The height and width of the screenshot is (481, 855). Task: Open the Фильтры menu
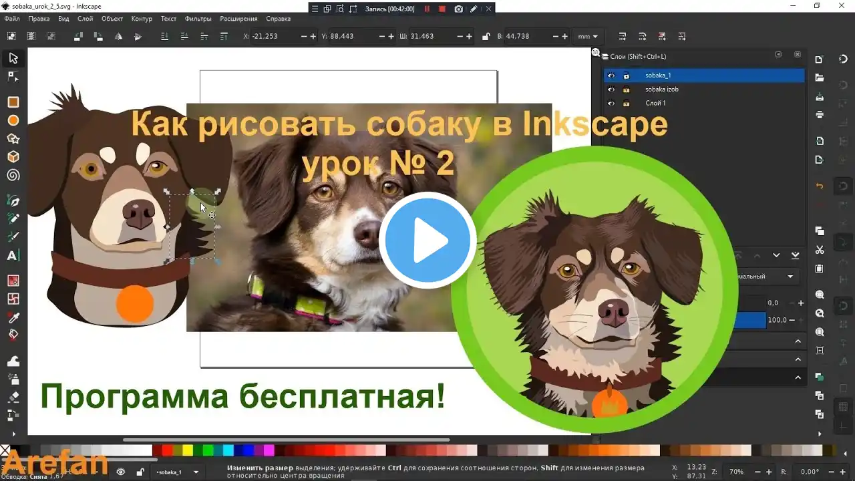[x=198, y=19]
